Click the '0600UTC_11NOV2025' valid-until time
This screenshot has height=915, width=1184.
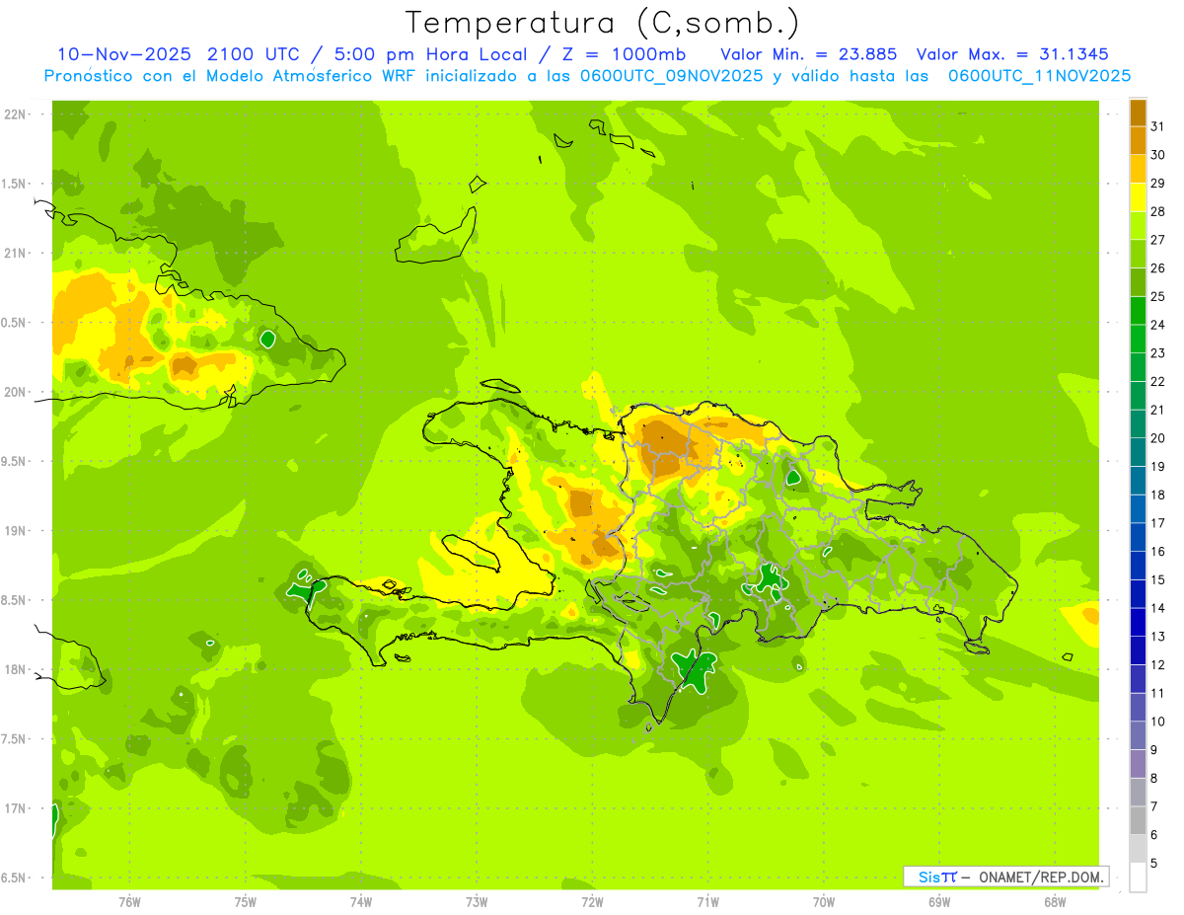(x=1039, y=75)
